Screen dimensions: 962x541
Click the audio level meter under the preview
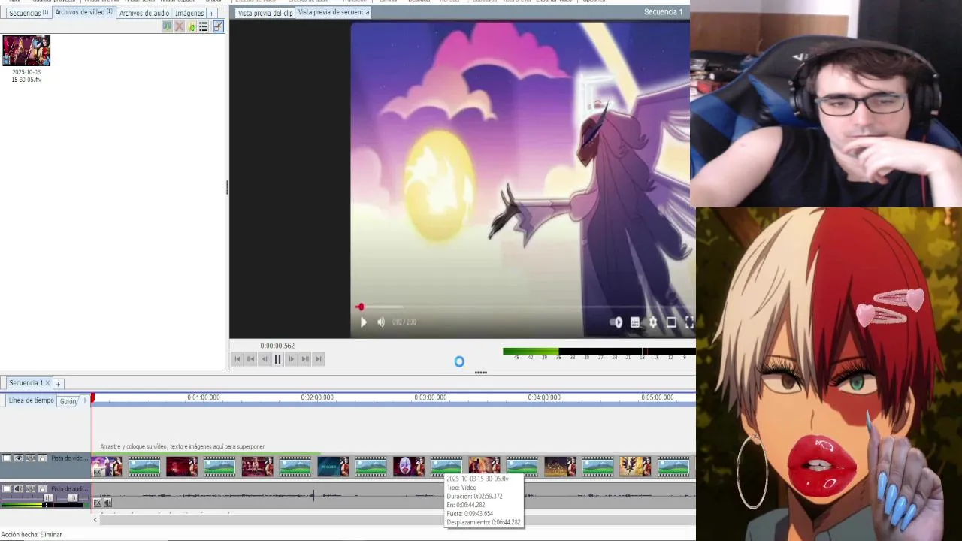click(598, 351)
